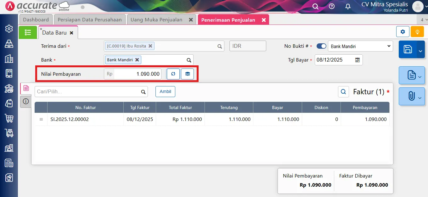This screenshot has height=197, width=428.
Task: Open the notifications bell icon
Action: click(348, 7)
